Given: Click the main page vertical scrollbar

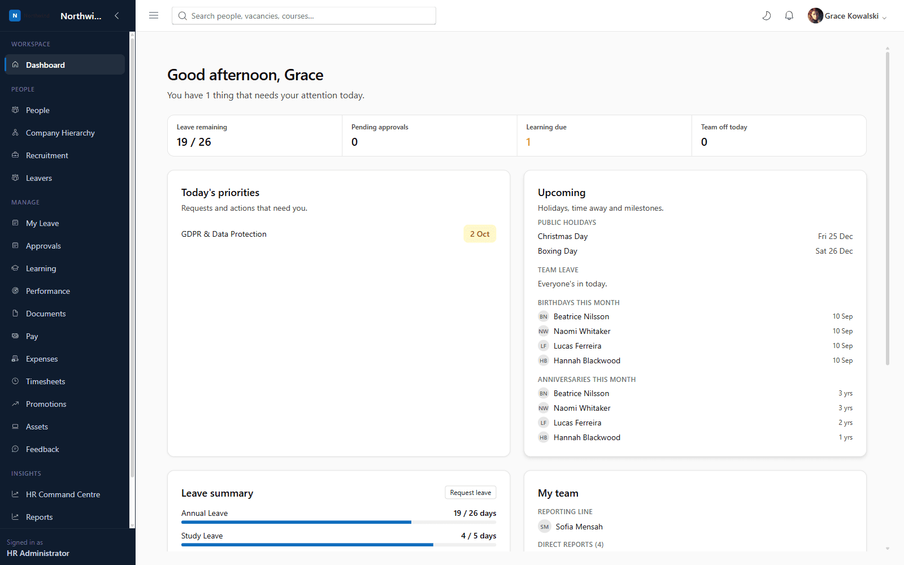Looking at the screenshot, I should (x=888, y=209).
